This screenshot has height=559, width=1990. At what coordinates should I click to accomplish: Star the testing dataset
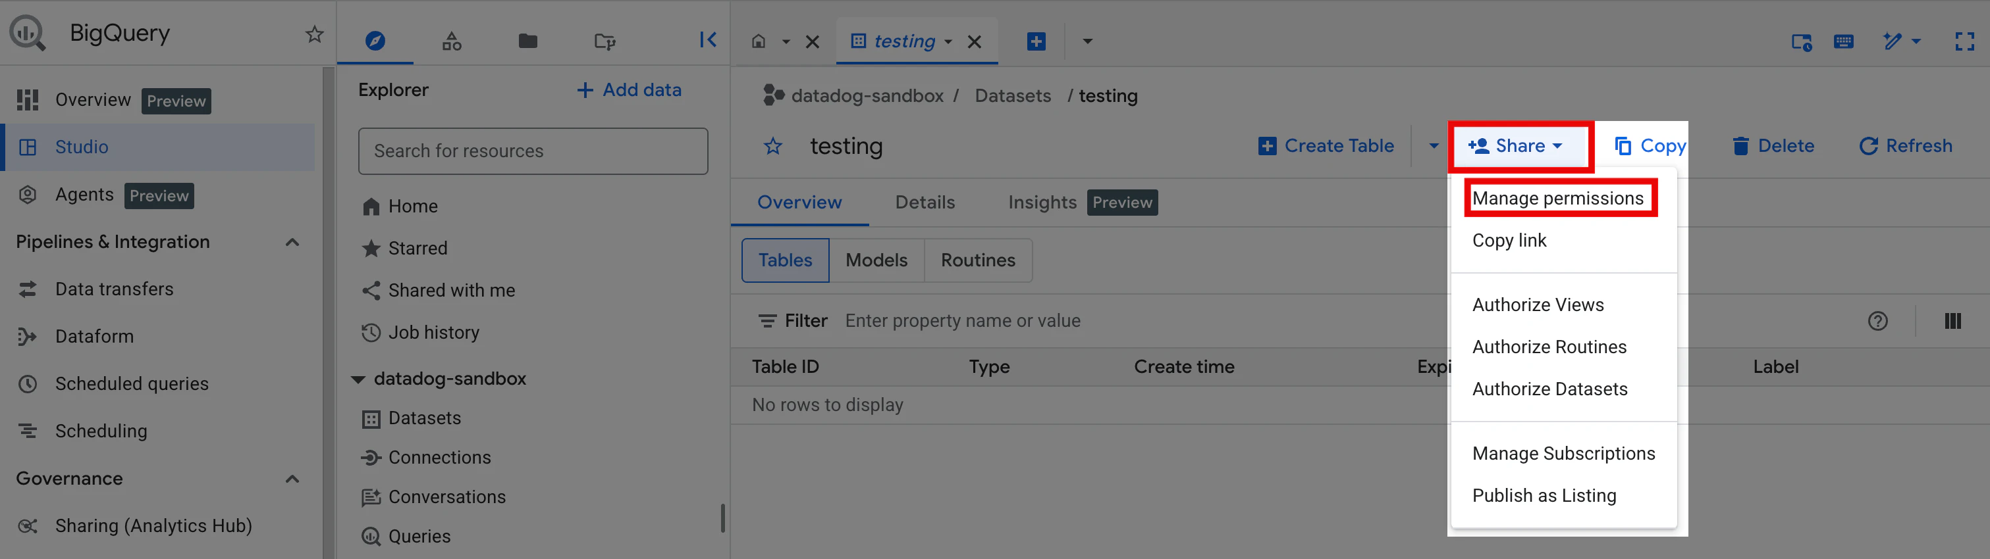click(x=772, y=147)
